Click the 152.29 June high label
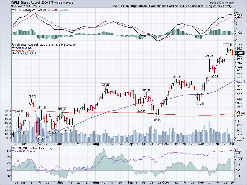 click(x=31, y=96)
